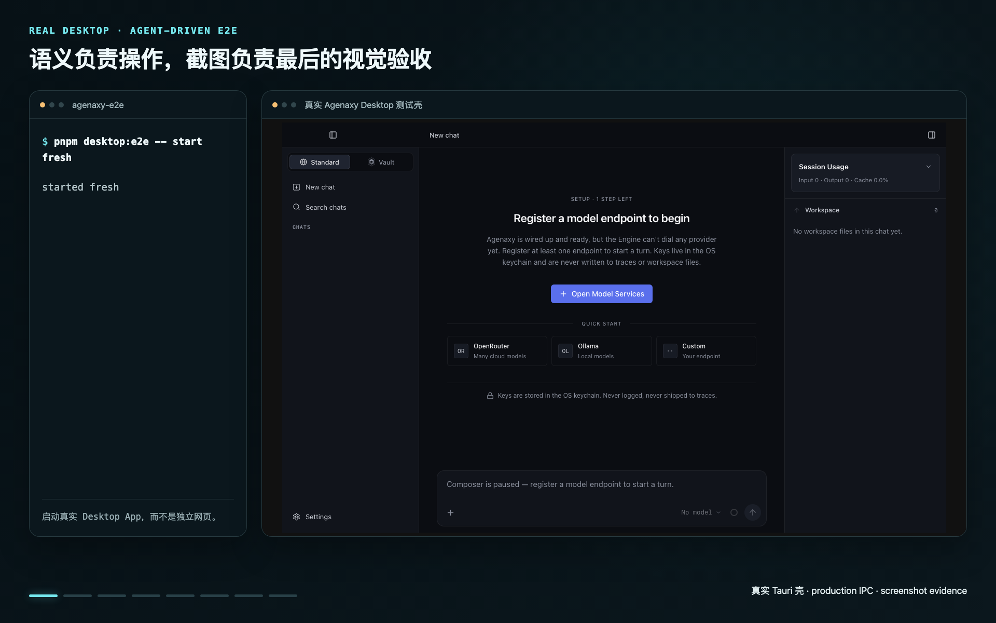Toggle the right sidebar panel icon
Image resolution: width=996 pixels, height=623 pixels.
point(932,135)
